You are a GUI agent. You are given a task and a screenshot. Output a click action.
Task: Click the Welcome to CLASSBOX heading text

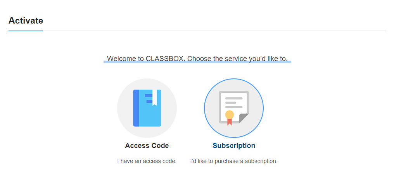(197, 59)
